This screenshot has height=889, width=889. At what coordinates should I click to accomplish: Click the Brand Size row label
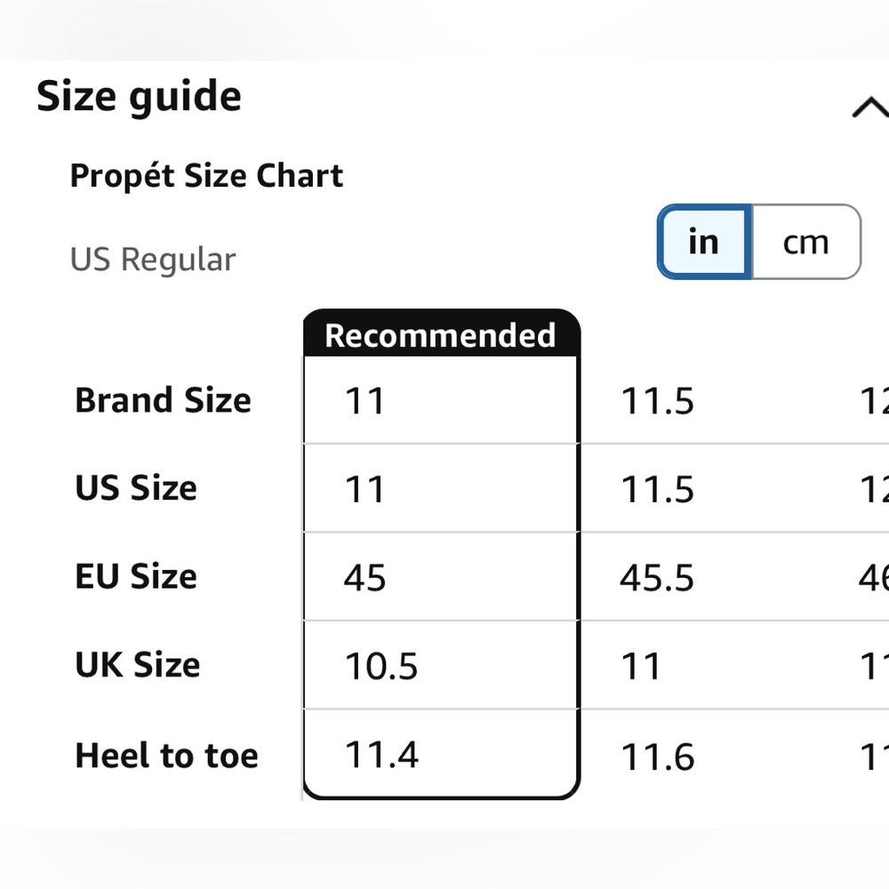pos(164,400)
